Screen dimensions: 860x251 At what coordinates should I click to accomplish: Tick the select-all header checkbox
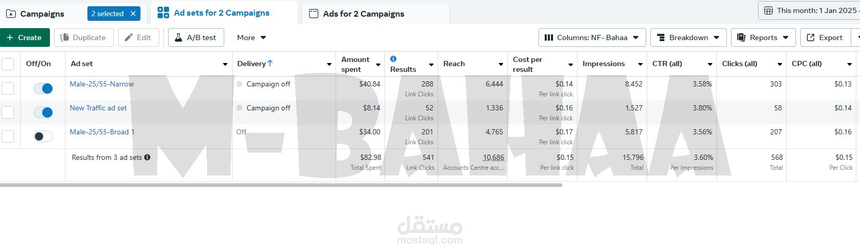(8, 64)
